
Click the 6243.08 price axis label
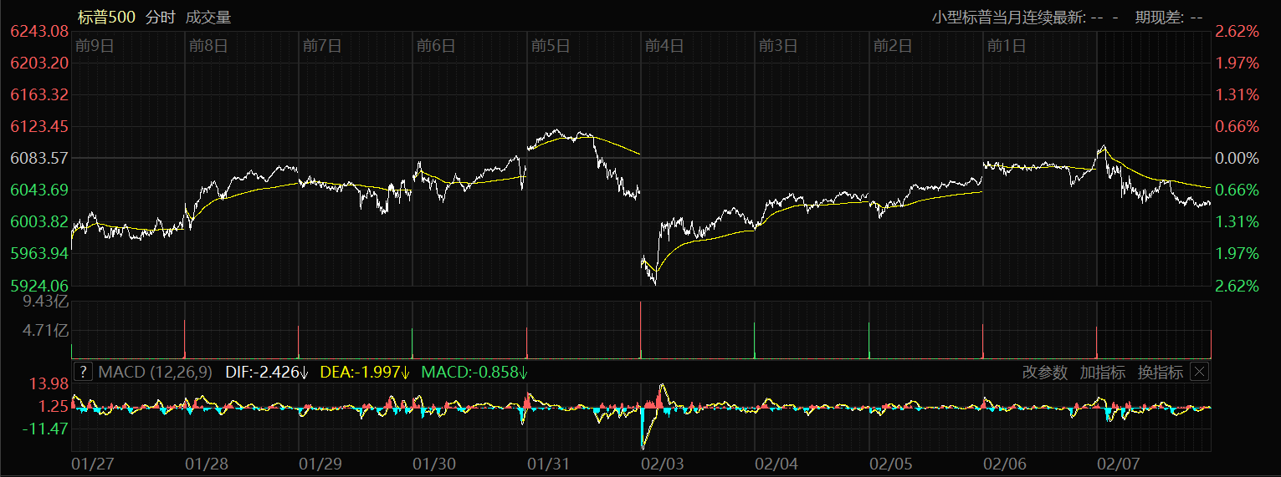click(38, 31)
